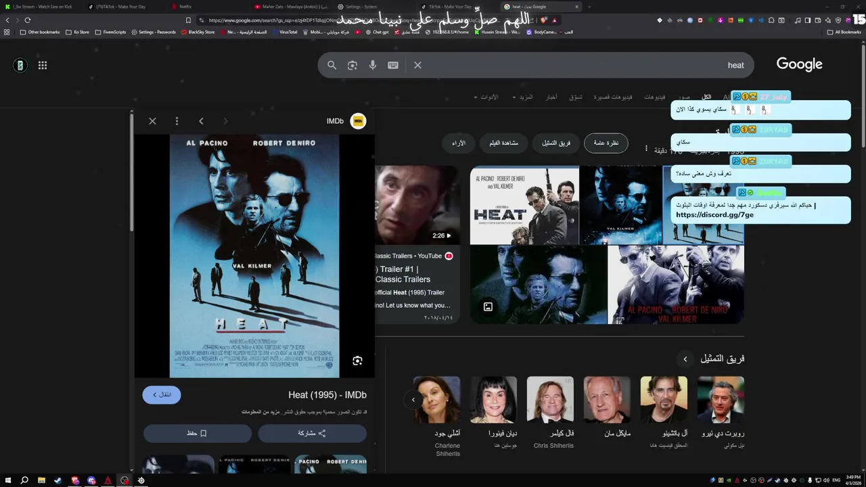Screen dimensions: 866x487
Task: Reload the page with refresh icon
Action: (x=27, y=20)
